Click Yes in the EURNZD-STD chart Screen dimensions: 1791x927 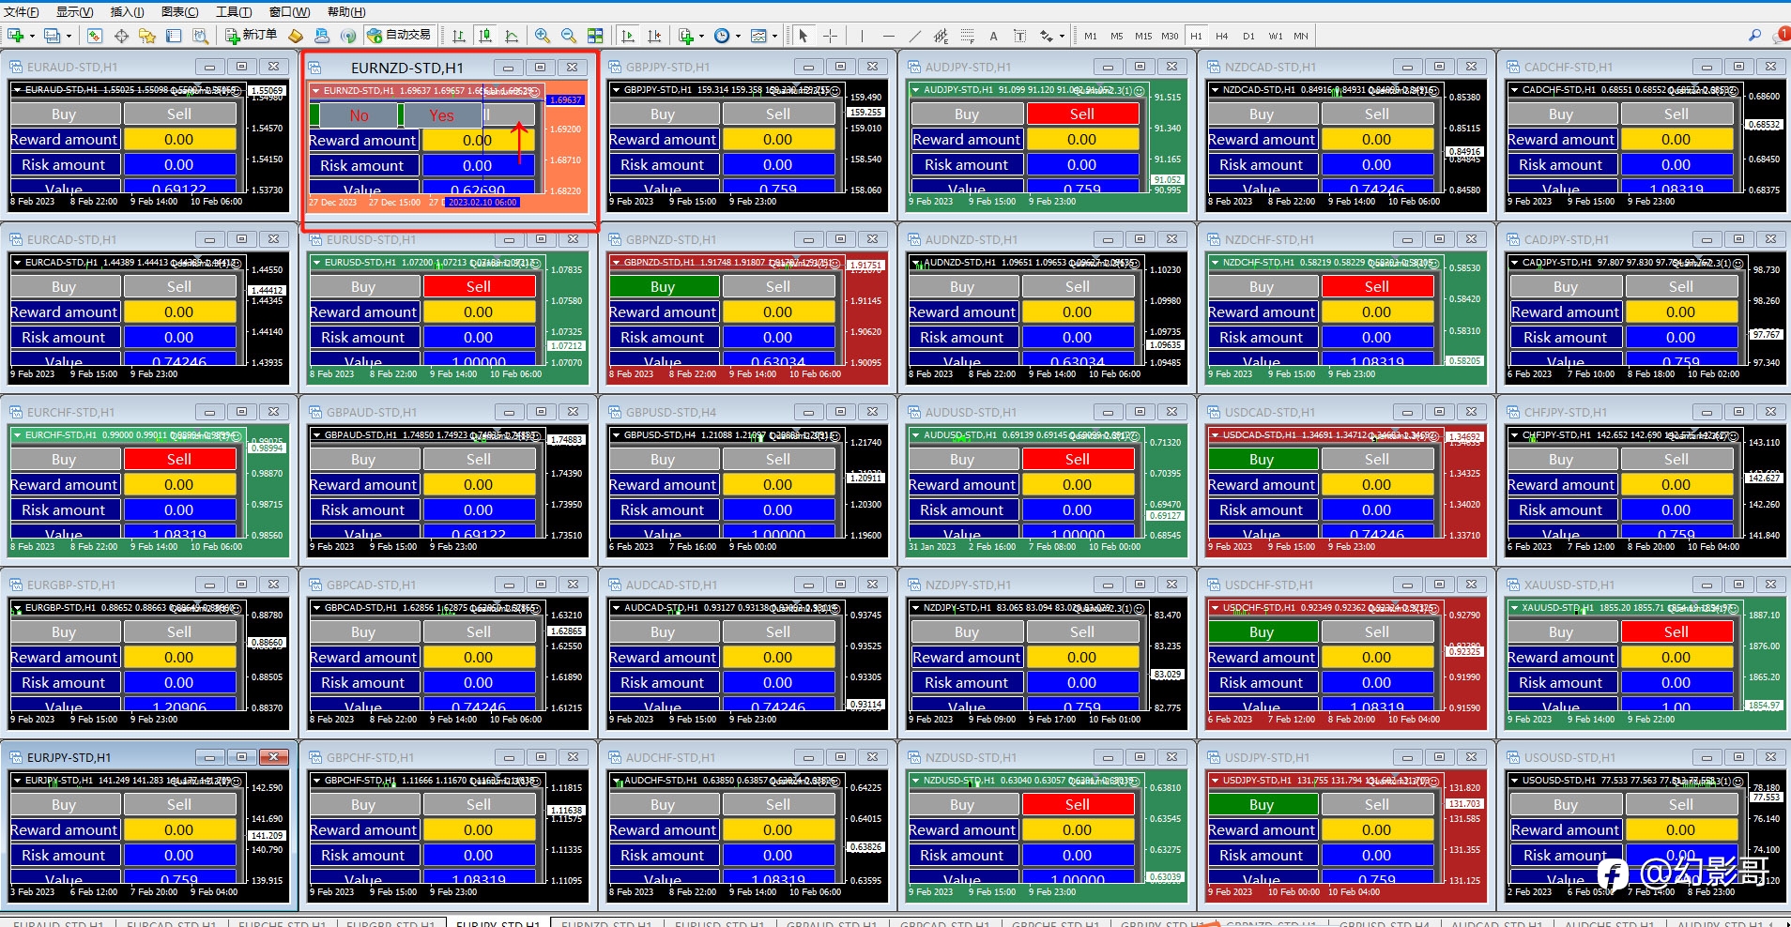coord(441,115)
